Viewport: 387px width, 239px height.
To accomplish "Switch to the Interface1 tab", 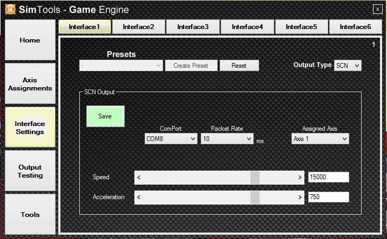I will [85, 26].
